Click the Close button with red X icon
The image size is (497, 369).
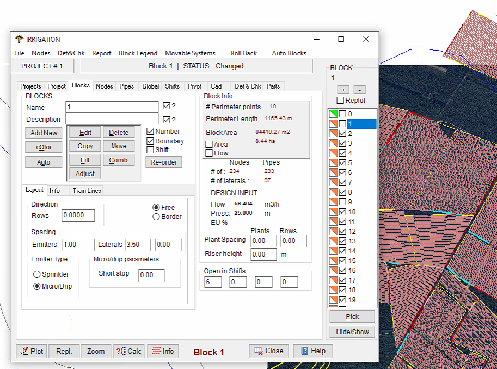click(268, 351)
